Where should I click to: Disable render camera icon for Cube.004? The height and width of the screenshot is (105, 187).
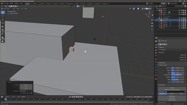pos(185,26)
